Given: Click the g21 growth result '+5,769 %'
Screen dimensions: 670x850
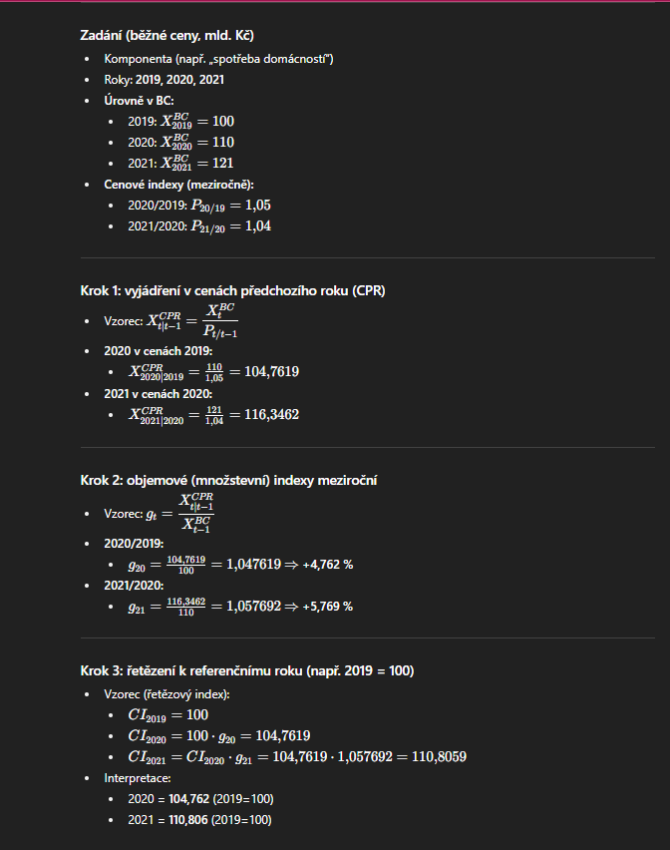Looking at the screenshot, I should point(328,606).
